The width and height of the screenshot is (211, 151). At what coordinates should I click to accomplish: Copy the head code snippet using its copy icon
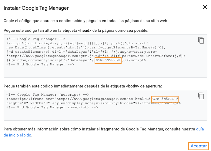201,40
